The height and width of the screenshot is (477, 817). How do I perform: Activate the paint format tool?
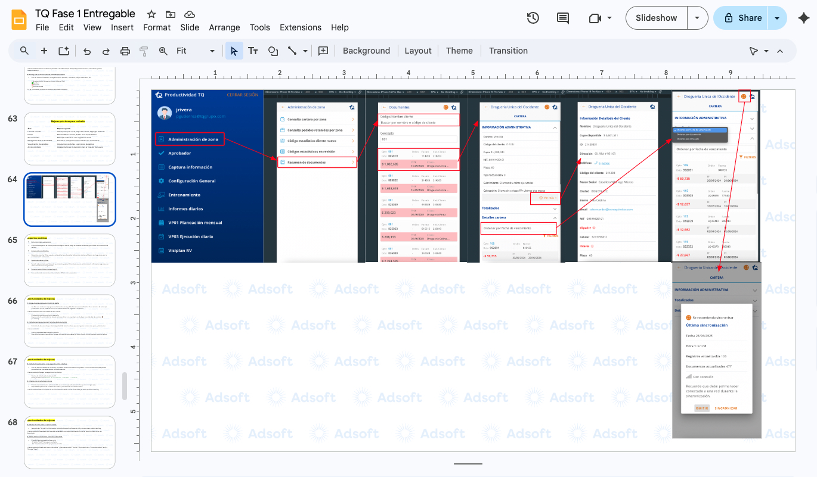(143, 51)
